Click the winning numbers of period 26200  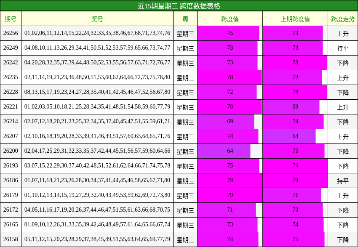pyautogui.click(x=97, y=151)
